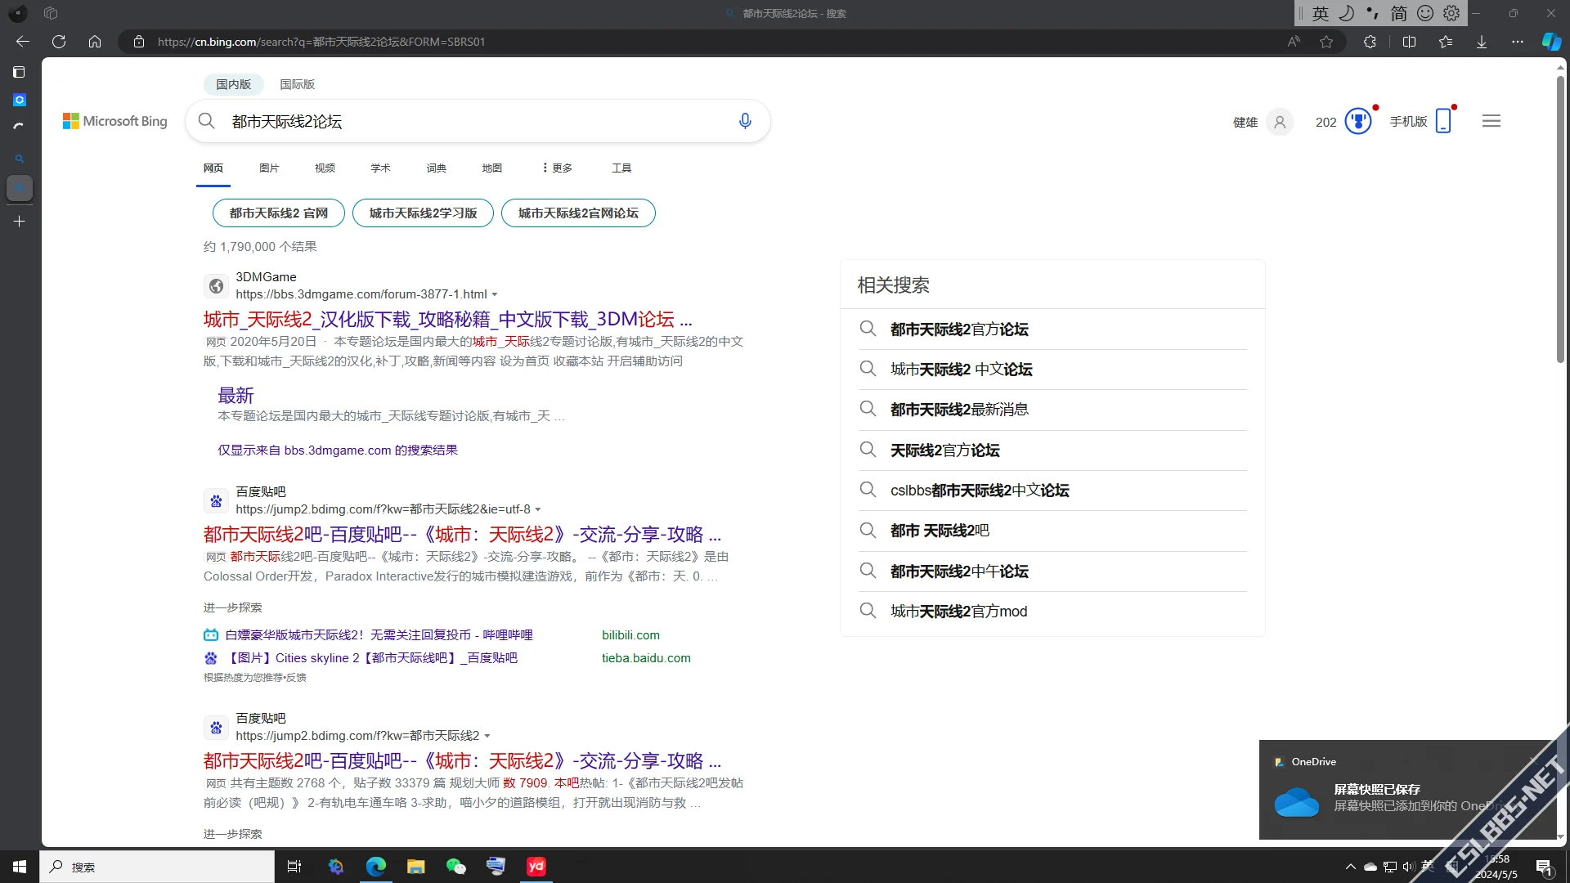Click in the Bing search input field

pos(478,121)
